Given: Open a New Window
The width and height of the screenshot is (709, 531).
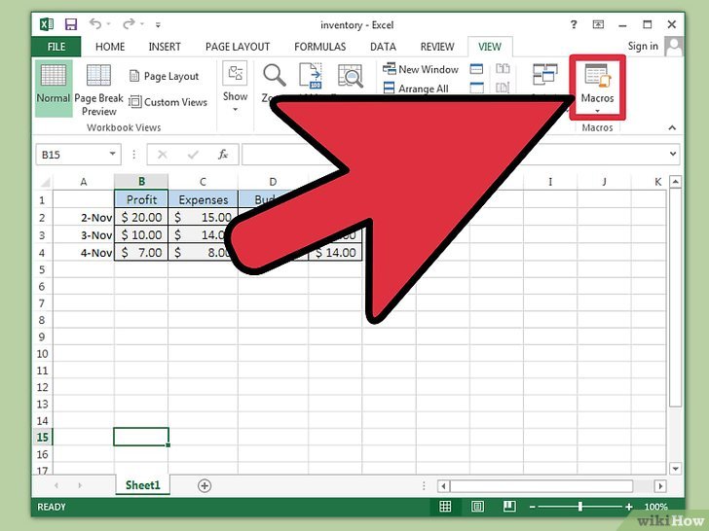Looking at the screenshot, I should (x=421, y=69).
